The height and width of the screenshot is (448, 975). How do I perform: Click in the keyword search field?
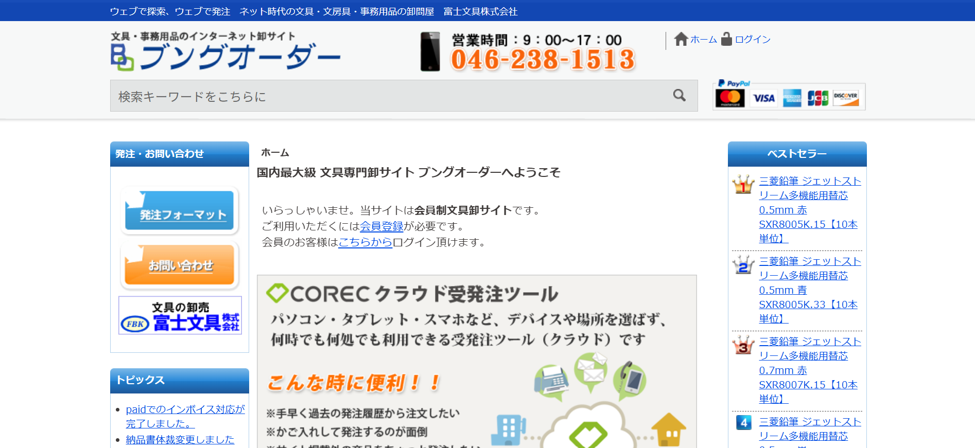pyautogui.click(x=391, y=96)
